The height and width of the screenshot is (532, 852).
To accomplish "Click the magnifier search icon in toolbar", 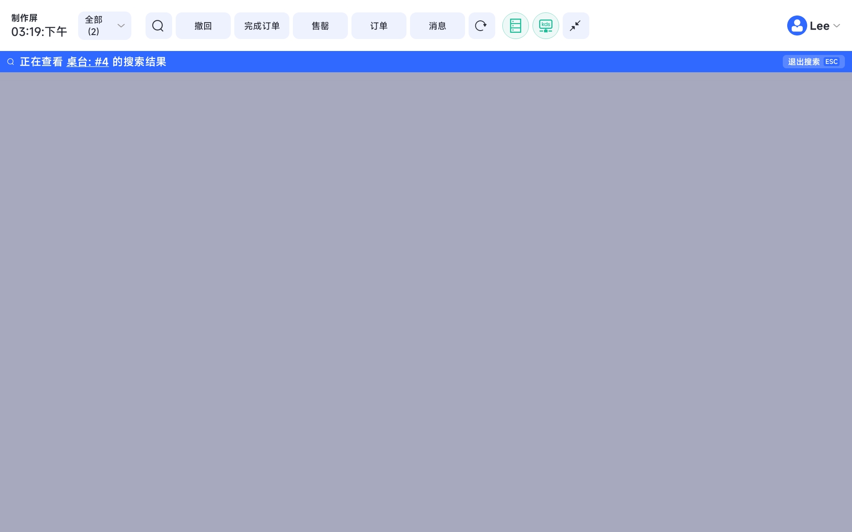I will point(158,26).
